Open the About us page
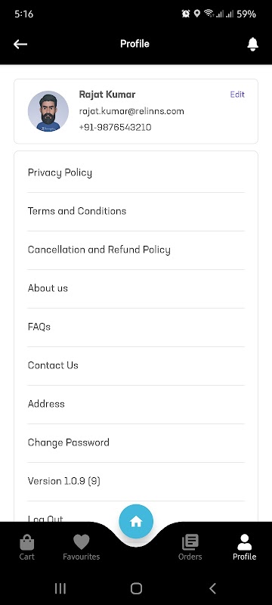Screen dimensions: 272x605 coord(136,289)
